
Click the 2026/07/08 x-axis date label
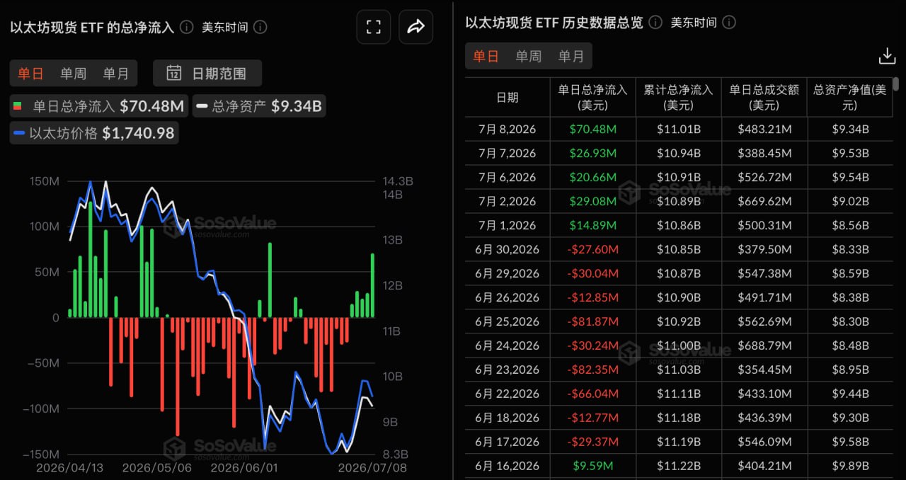(x=372, y=468)
